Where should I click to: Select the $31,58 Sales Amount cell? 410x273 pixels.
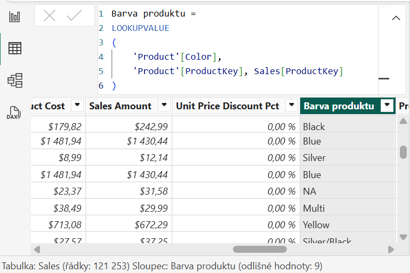tap(129, 191)
